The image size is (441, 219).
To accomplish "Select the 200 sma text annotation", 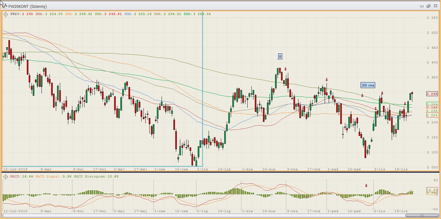I will (x=368, y=85).
